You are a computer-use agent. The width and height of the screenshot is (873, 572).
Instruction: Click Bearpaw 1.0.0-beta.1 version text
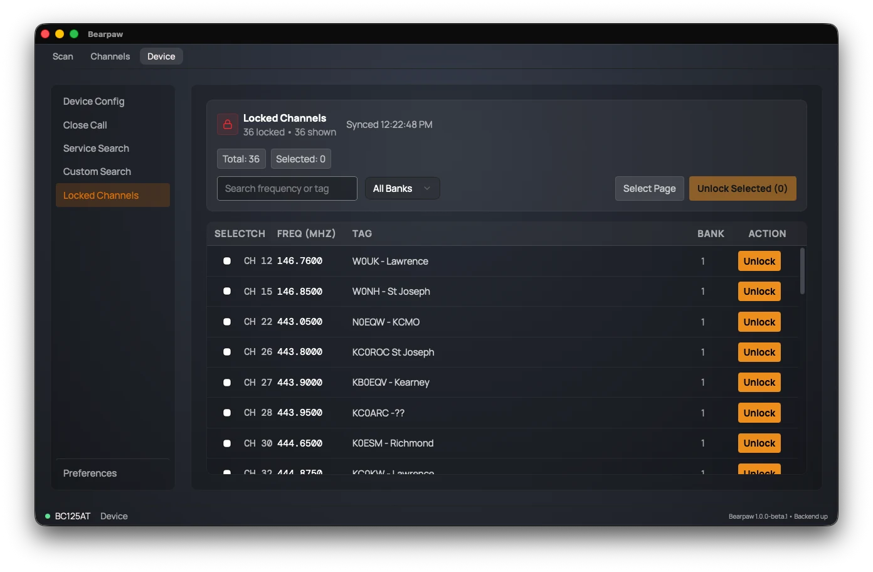click(758, 516)
